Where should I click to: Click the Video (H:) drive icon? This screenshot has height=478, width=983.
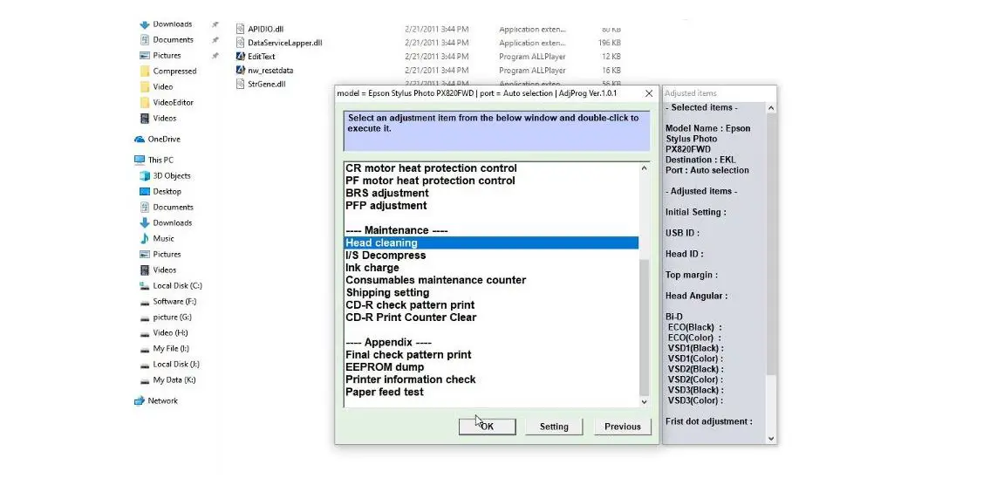[145, 333]
